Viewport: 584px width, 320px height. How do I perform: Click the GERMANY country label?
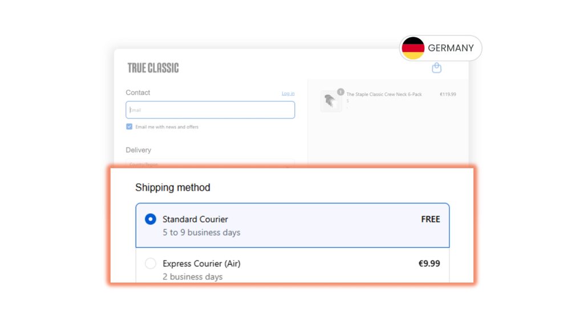pos(451,48)
